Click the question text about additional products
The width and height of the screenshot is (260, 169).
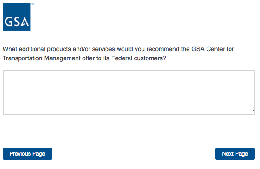[x=118, y=54]
